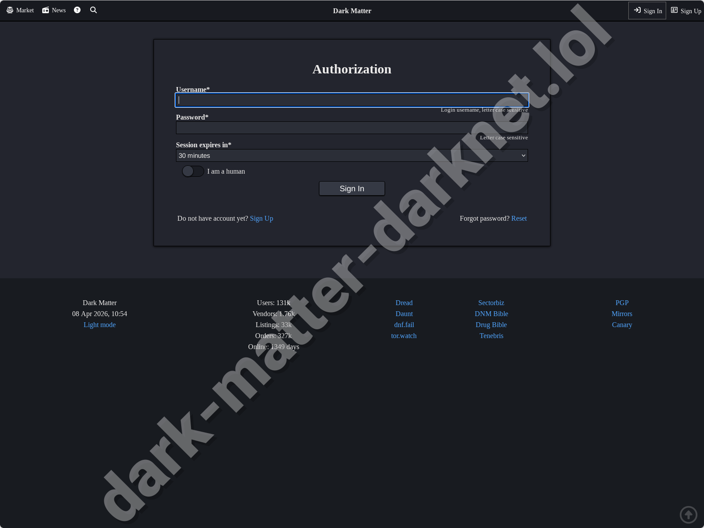Select the Market menu item

pyautogui.click(x=24, y=10)
